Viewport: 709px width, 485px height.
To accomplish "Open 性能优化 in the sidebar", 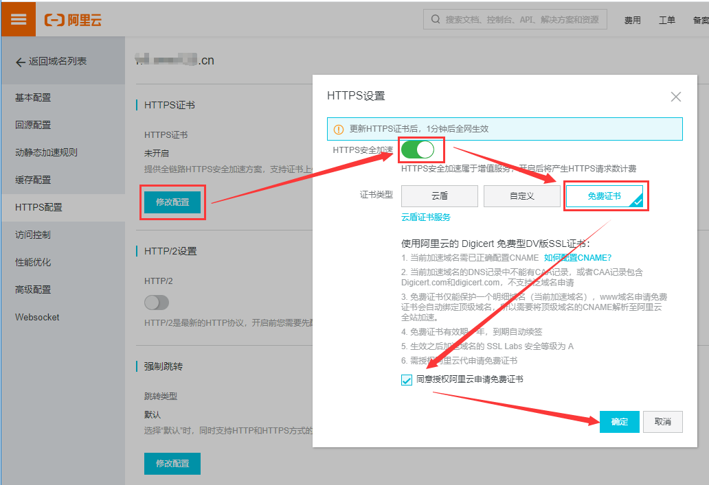I will [63, 262].
